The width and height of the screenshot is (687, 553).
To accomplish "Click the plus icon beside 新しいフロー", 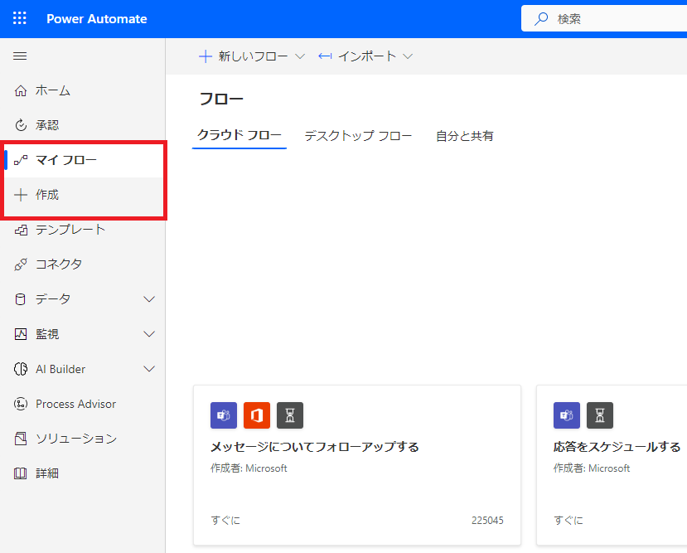I will [x=205, y=56].
